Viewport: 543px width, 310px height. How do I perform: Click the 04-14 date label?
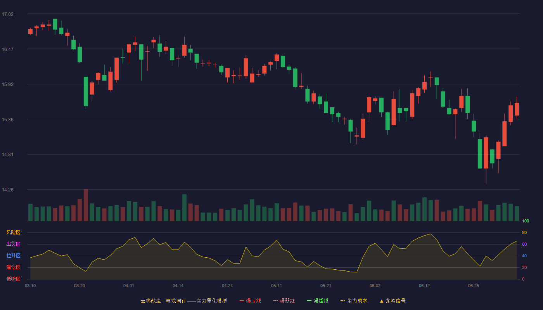178,286
